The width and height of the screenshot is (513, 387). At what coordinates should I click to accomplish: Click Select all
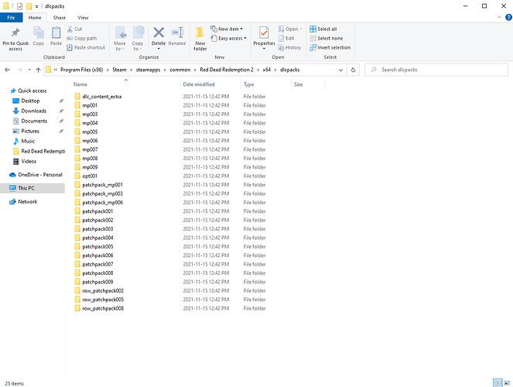tap(323, 29)
